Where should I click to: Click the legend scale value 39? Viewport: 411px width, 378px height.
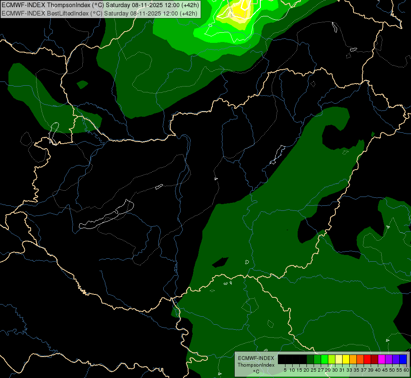(371, 370)
